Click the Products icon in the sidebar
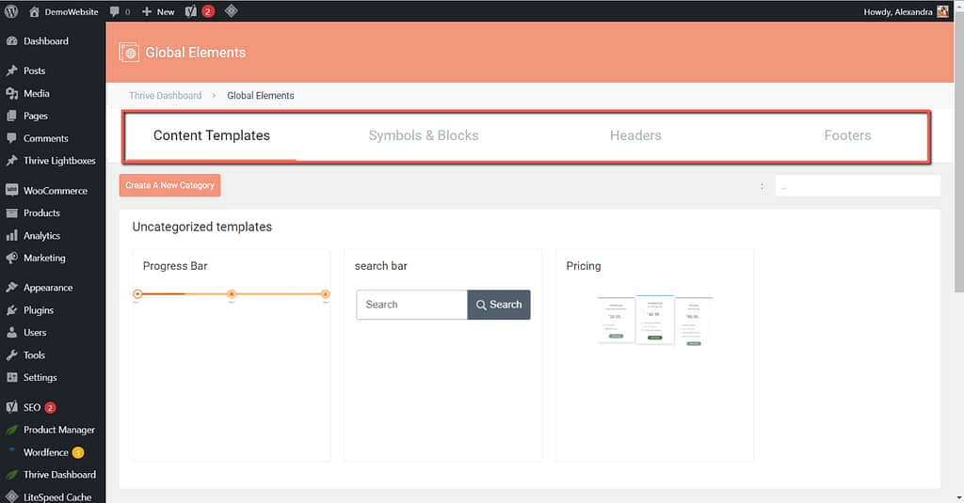Screen dimensions: 964x503 pos(11,213)
